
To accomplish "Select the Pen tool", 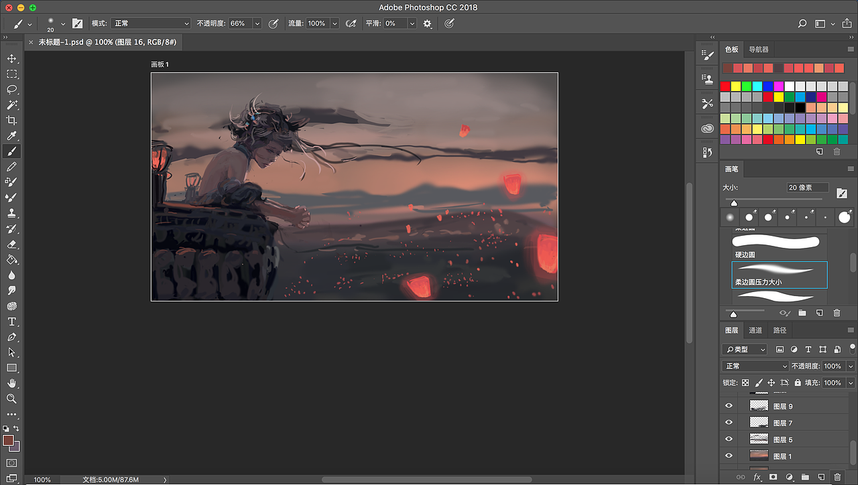I will pos(11,337).
